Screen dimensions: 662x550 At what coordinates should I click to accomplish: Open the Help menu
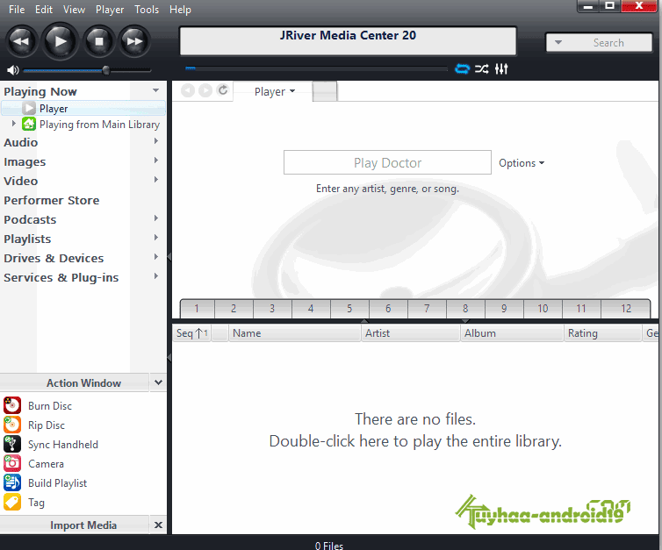coord(180,10)
